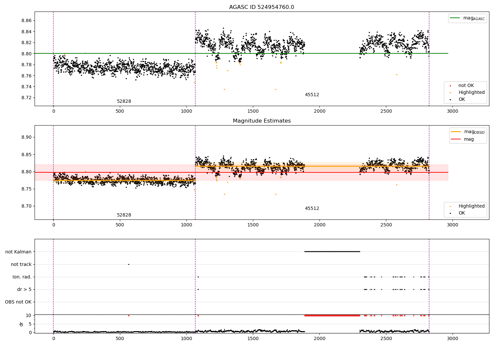Click the 8.72 tick on top plot
This screenshot has width=494, height=346.
coord(26,98)
